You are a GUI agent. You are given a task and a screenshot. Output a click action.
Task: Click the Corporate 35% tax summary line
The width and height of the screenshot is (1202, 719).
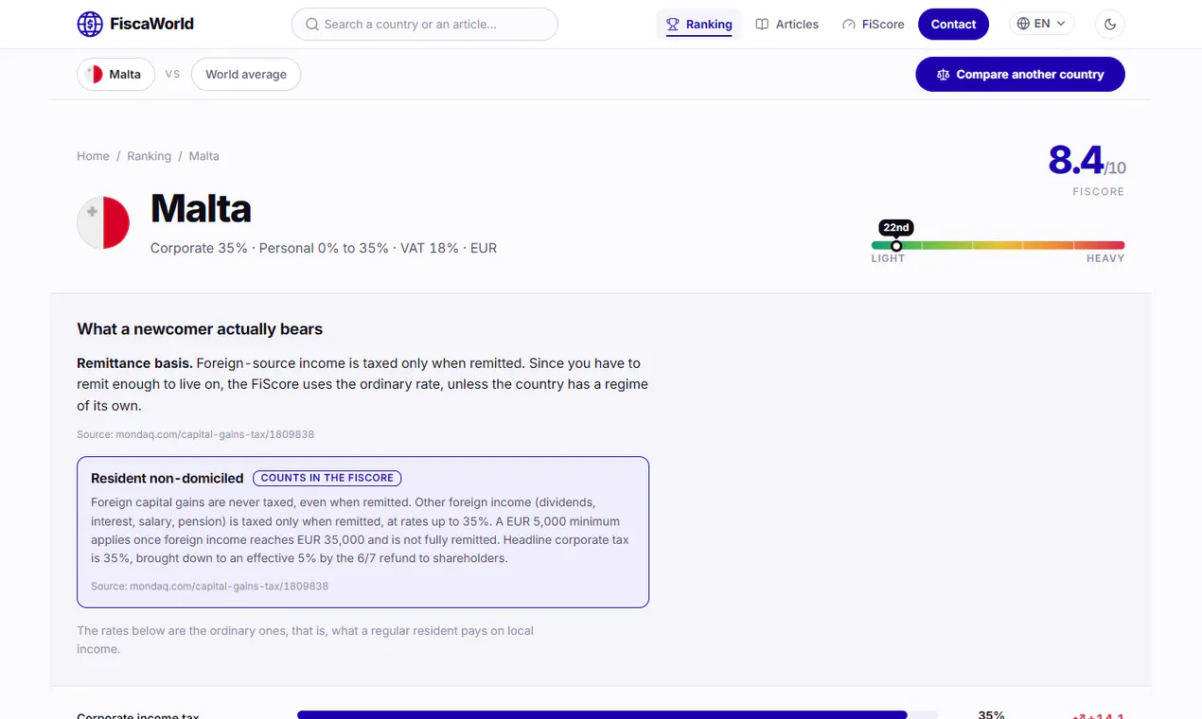pos(324,248)
